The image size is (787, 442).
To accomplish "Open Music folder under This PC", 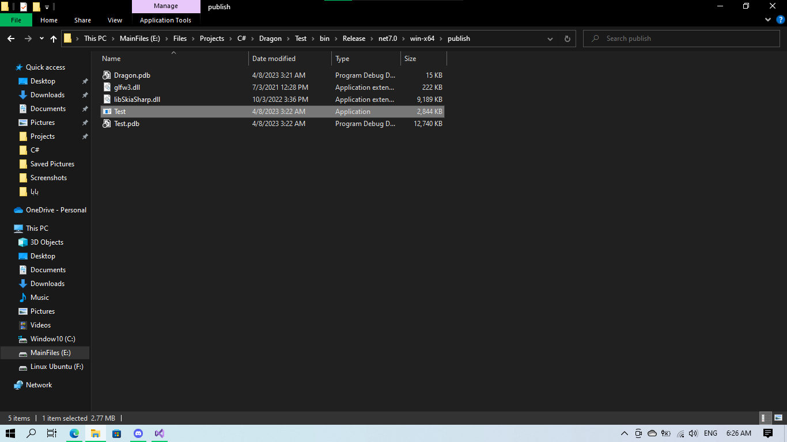I will coord(39,298).
